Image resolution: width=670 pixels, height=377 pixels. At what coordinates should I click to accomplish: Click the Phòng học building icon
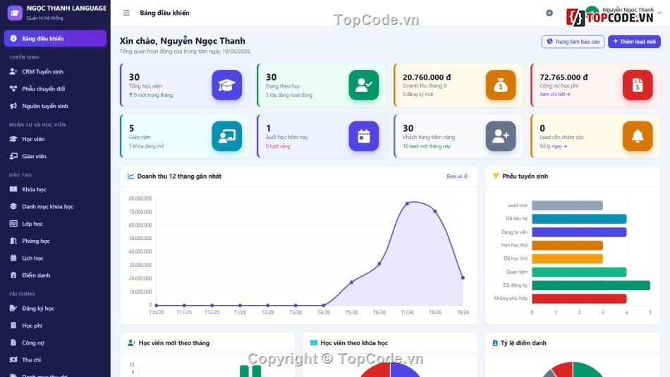(13, 241)
